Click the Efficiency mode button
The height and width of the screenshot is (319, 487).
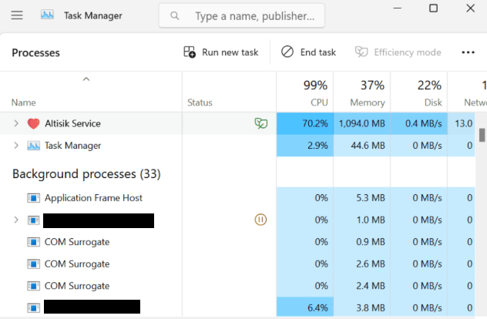tap(398, 52)
